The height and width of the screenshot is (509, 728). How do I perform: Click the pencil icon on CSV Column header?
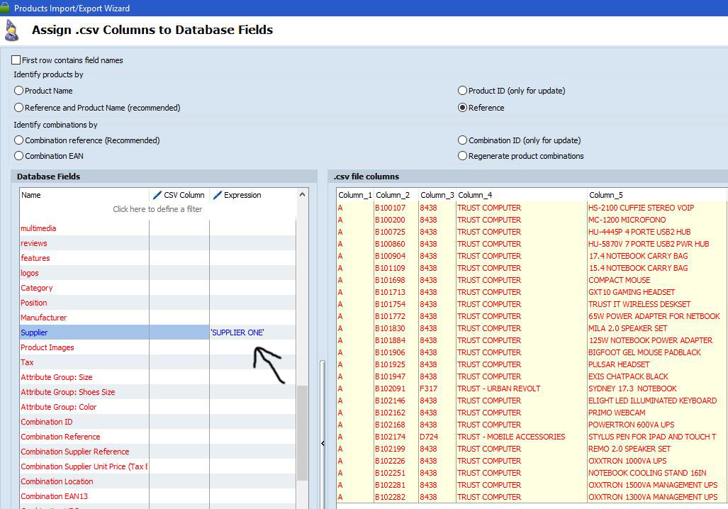click(157, 195)
